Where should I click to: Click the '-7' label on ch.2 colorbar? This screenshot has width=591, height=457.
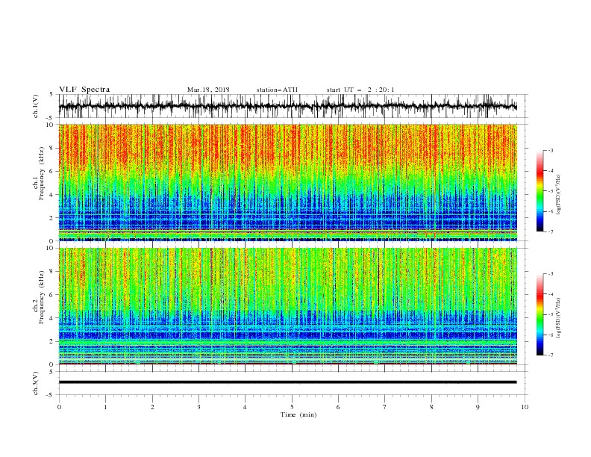(550, 355)
